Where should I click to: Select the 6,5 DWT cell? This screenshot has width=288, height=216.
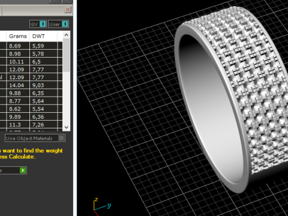[43, 62]
